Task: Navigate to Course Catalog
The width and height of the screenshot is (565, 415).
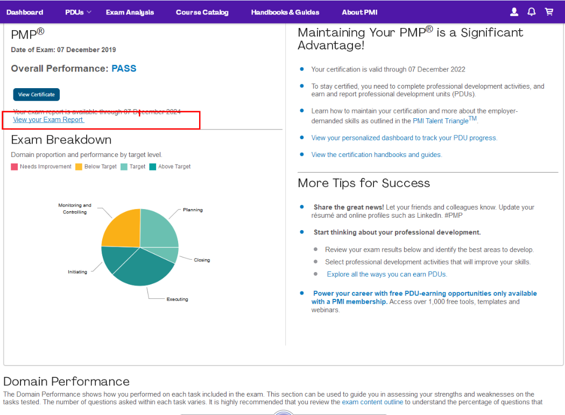Action: (x=202, y=12)
